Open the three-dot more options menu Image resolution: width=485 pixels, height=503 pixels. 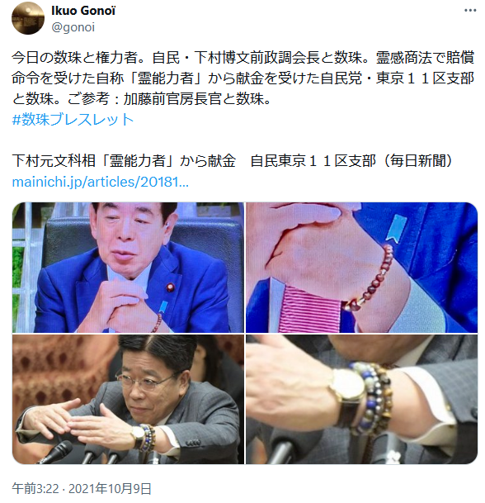pyautogui.click(x=469, y=10)
